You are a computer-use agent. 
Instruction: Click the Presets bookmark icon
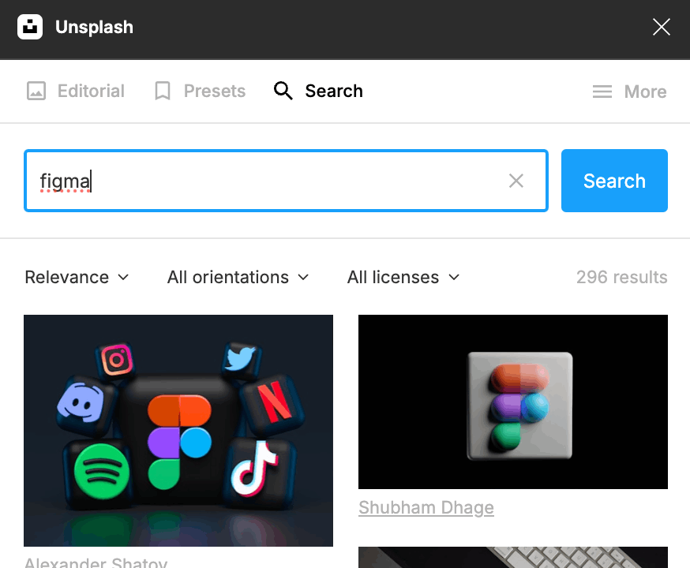click(163, 91)
